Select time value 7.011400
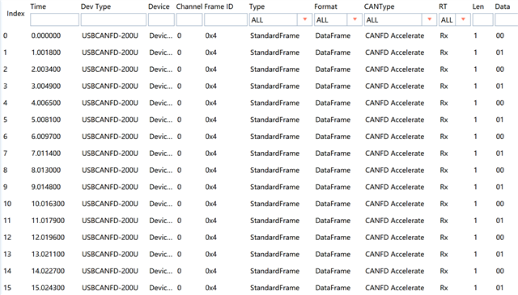The height and width of the screenshot is (295, 518). [46, 154]
